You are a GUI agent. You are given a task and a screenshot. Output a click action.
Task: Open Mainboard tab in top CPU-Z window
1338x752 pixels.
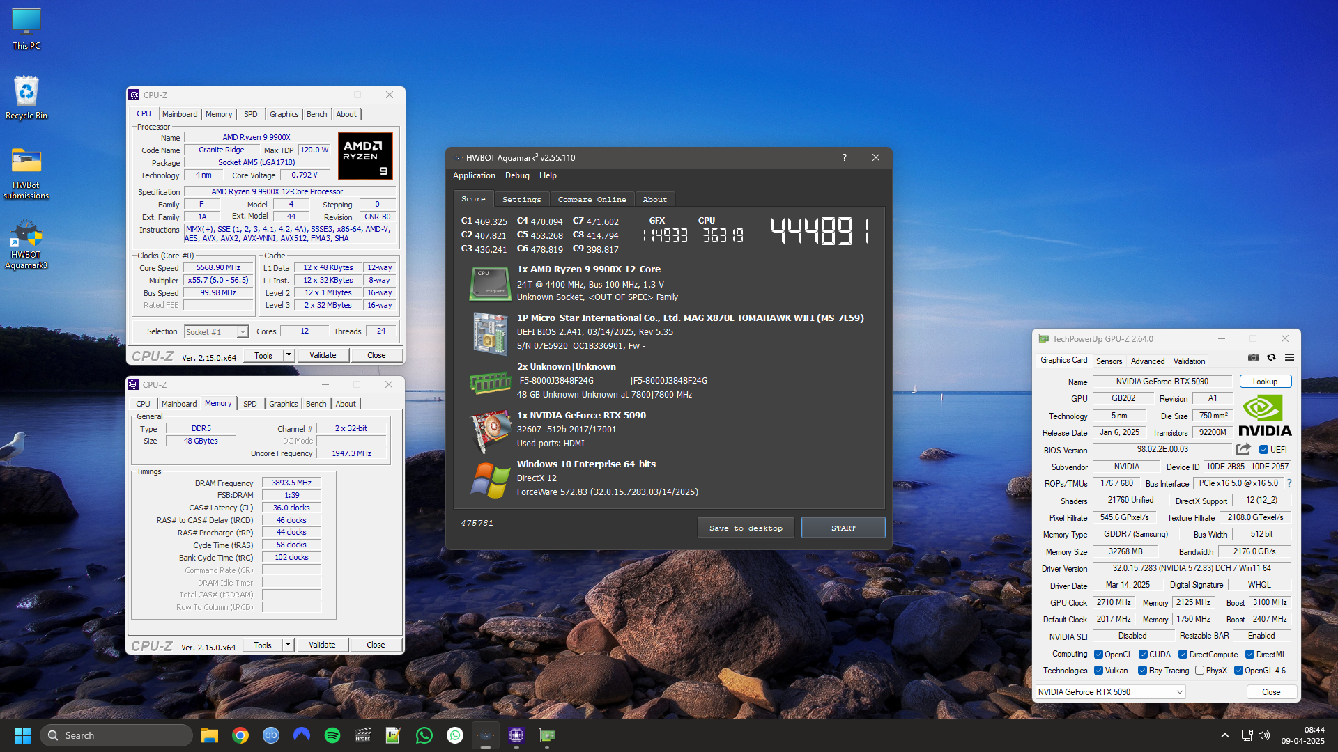[180, 114]
